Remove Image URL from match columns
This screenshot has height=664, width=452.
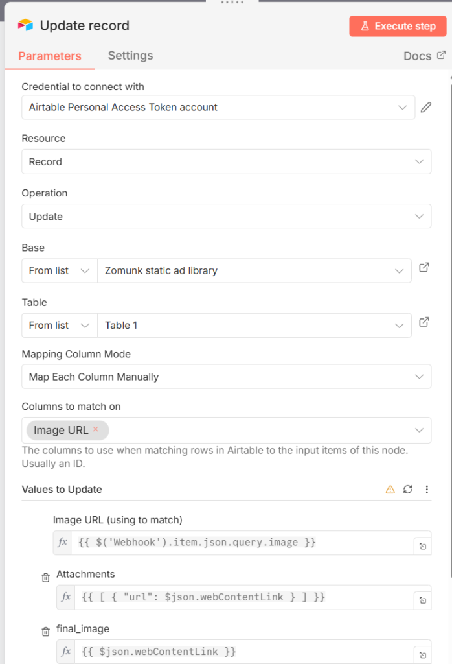96,429
